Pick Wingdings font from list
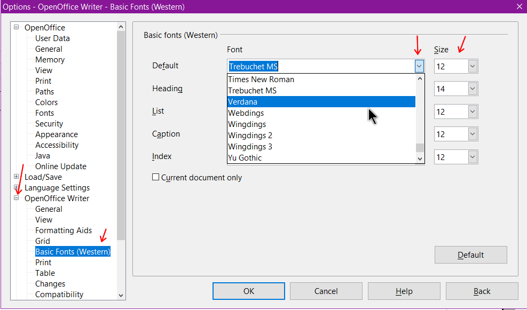The height and width of the screenshot is (310, 527). point(321,124)
